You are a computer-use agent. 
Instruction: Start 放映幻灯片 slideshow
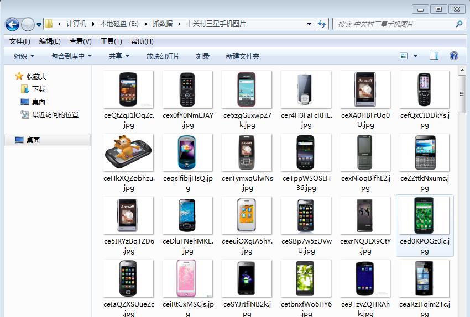pos(163,56)
